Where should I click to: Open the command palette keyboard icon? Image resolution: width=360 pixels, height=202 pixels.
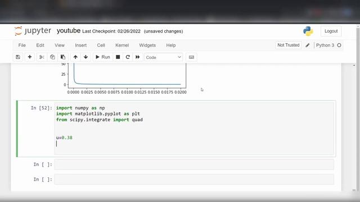tap(191, 57)
